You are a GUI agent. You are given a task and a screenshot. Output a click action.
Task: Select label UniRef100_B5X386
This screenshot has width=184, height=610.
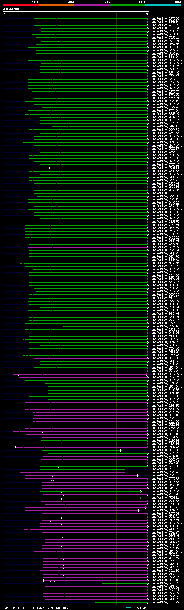[x=165, y=263]
